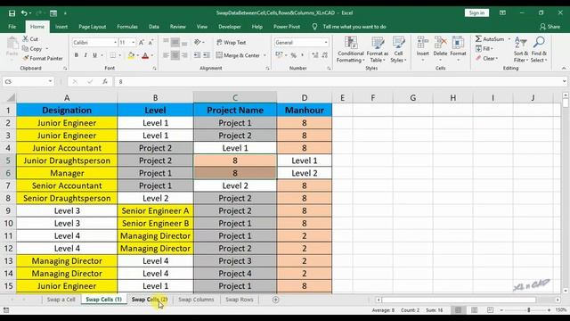Open the Data ribbon tab
This screenshot has width=570, height=321.
point(154,27)
